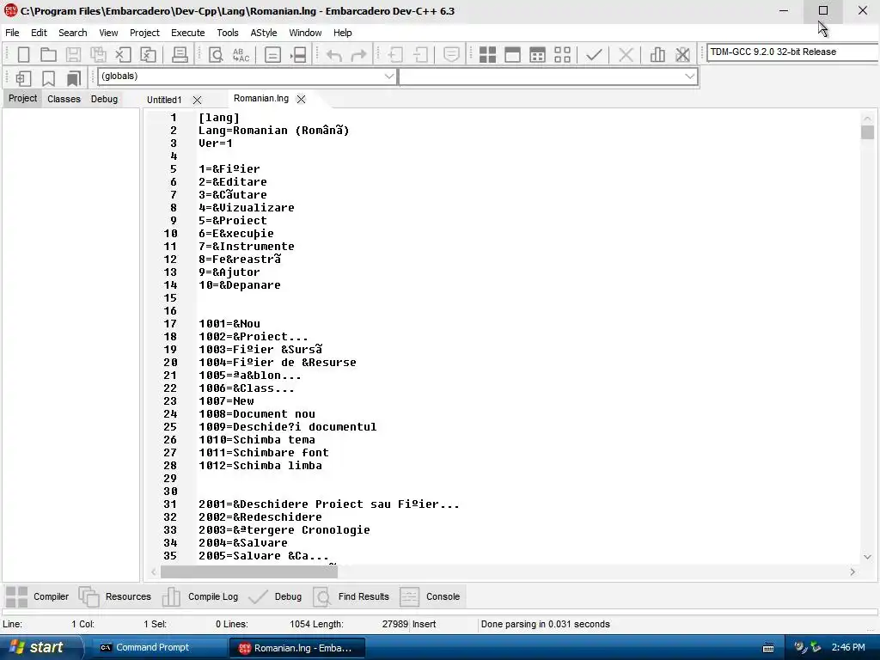Screen dimensions: 880x660
Task: Click the Run window toolbar icon
Action: pyautogui.click(x=512, y=54)
